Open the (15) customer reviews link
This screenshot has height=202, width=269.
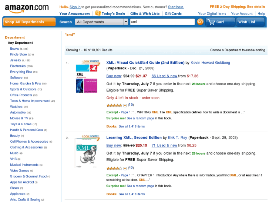point(131,105)
